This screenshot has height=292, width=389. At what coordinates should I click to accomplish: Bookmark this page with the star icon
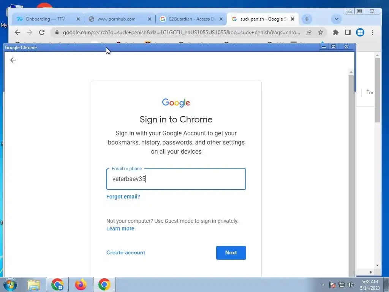click(321, 33)
